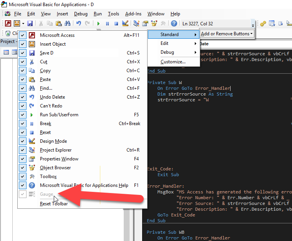The width and height of the screenshot is (292, 241).
Task: Click code line 'Dim strErrorSource As String'
Action: (x=195, y=94)
